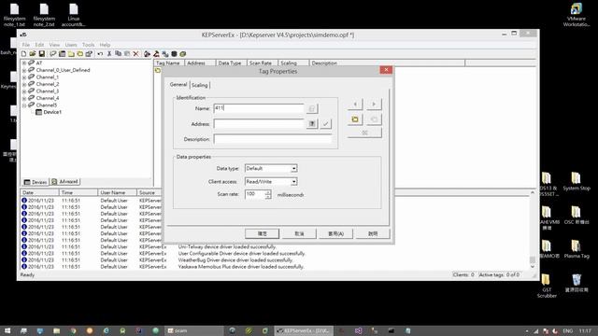This screenshot has width=598, height=336.
Task: Collapse the Channel5 tree node
Action: 24,105
